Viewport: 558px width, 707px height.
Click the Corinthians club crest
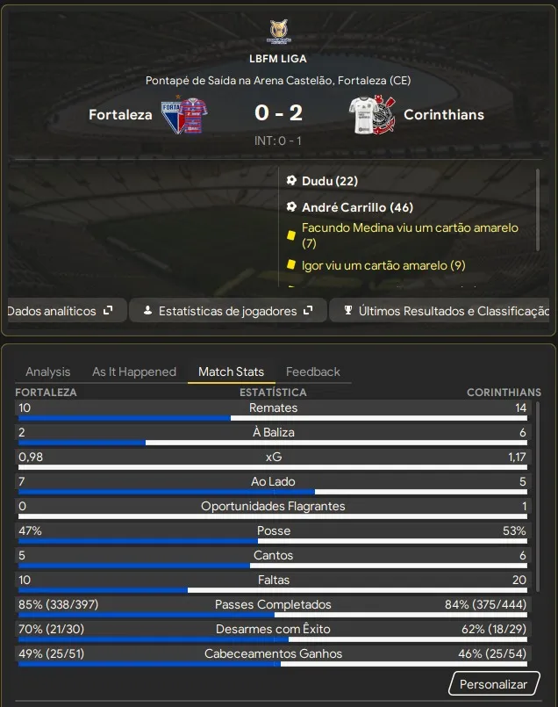click(x=384, y=114)
